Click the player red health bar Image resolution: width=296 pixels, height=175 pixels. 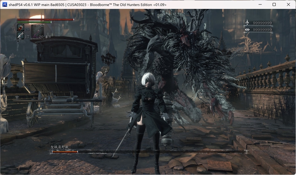46,20
